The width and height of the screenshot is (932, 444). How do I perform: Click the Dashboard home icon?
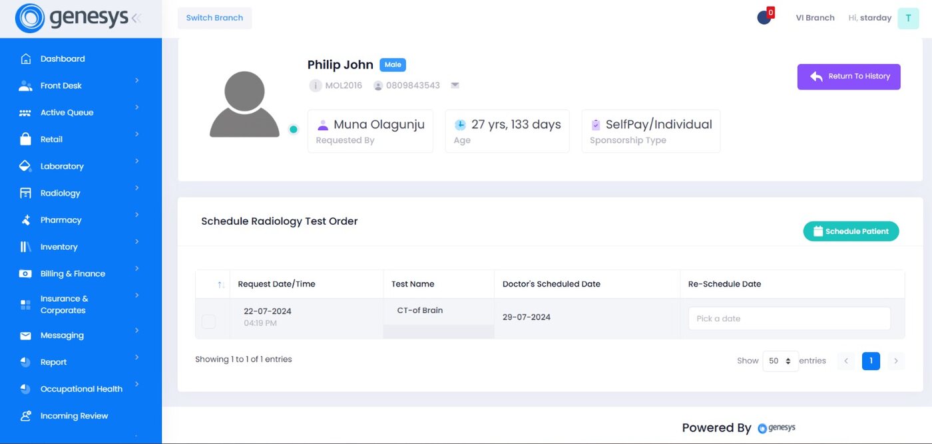(x=25, y=58)
